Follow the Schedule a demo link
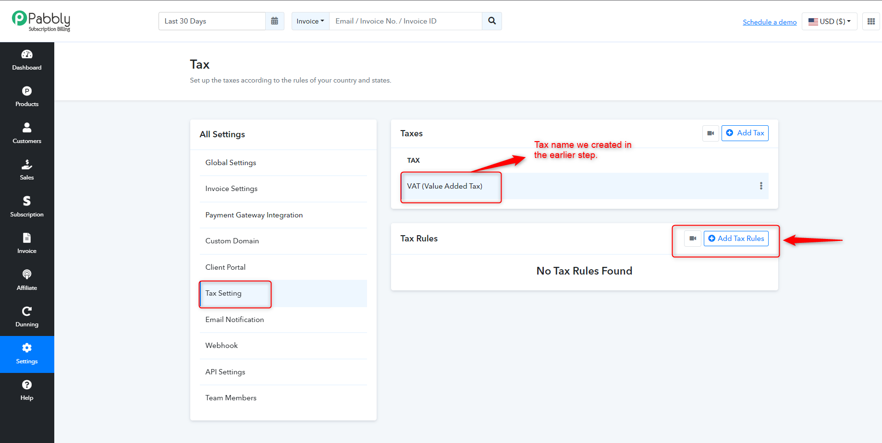This screenshot has width=882, height=443. pos(770,22)
